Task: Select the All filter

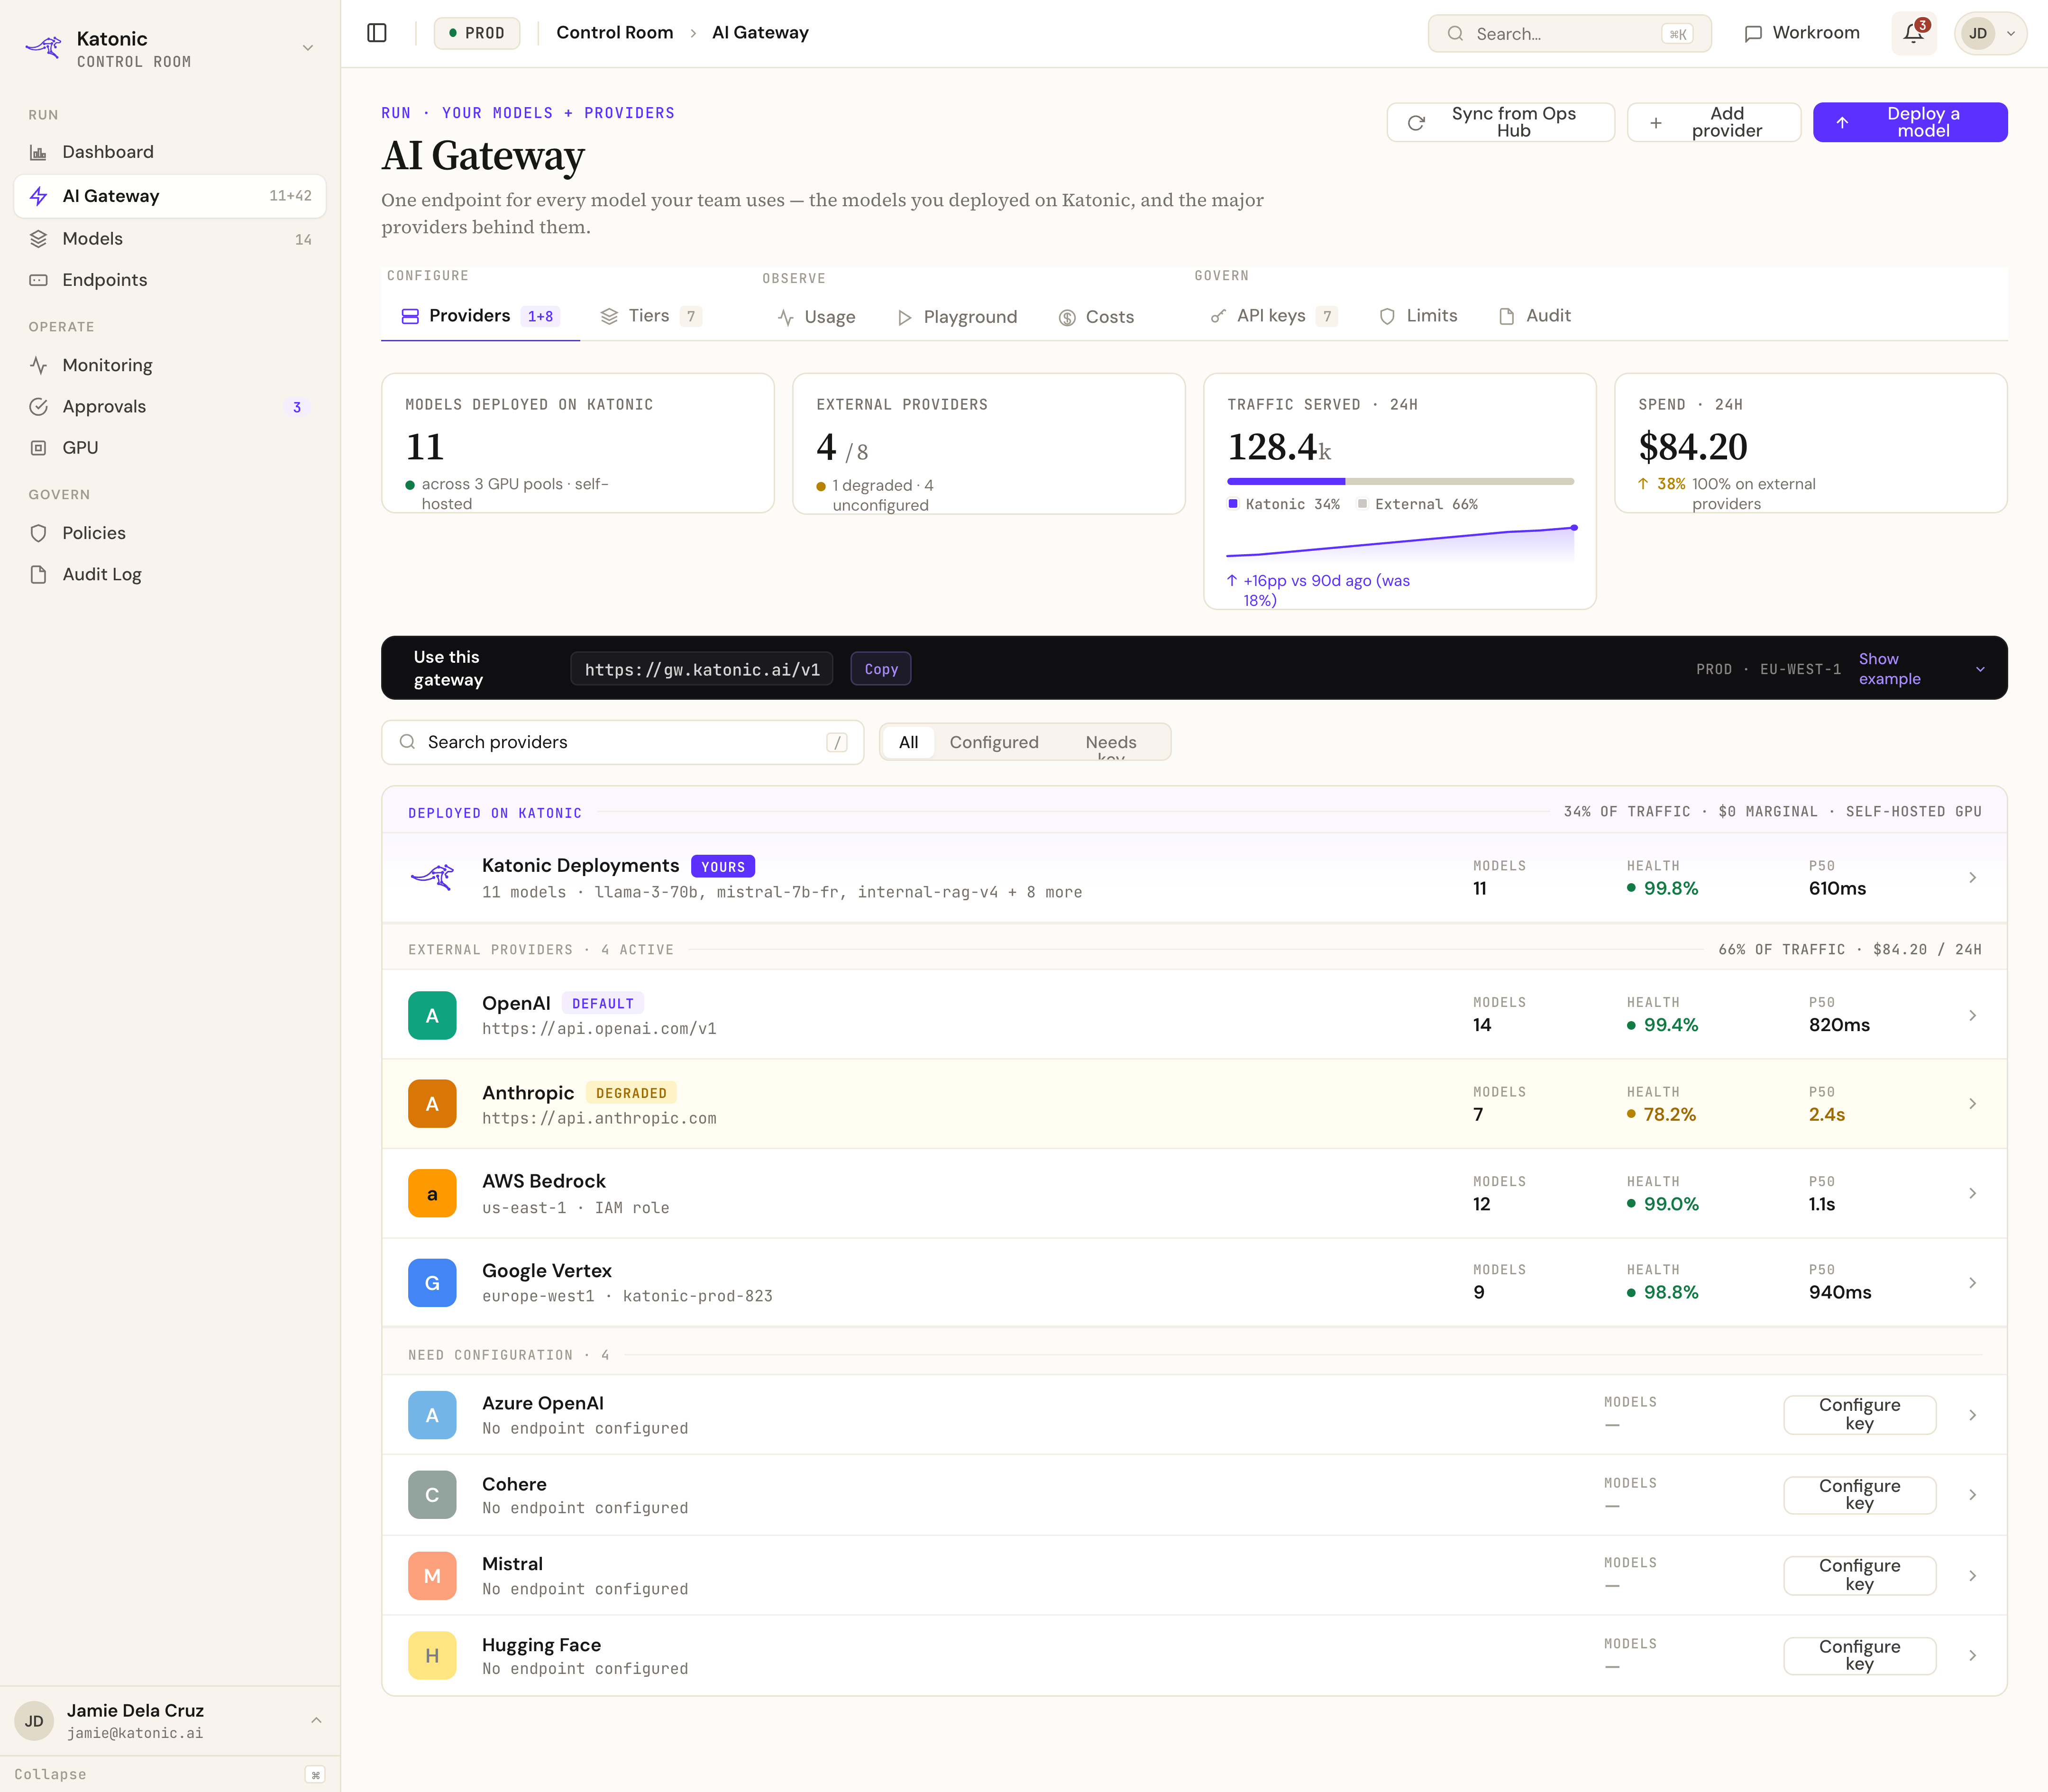Action: click(x=908, y=742)
